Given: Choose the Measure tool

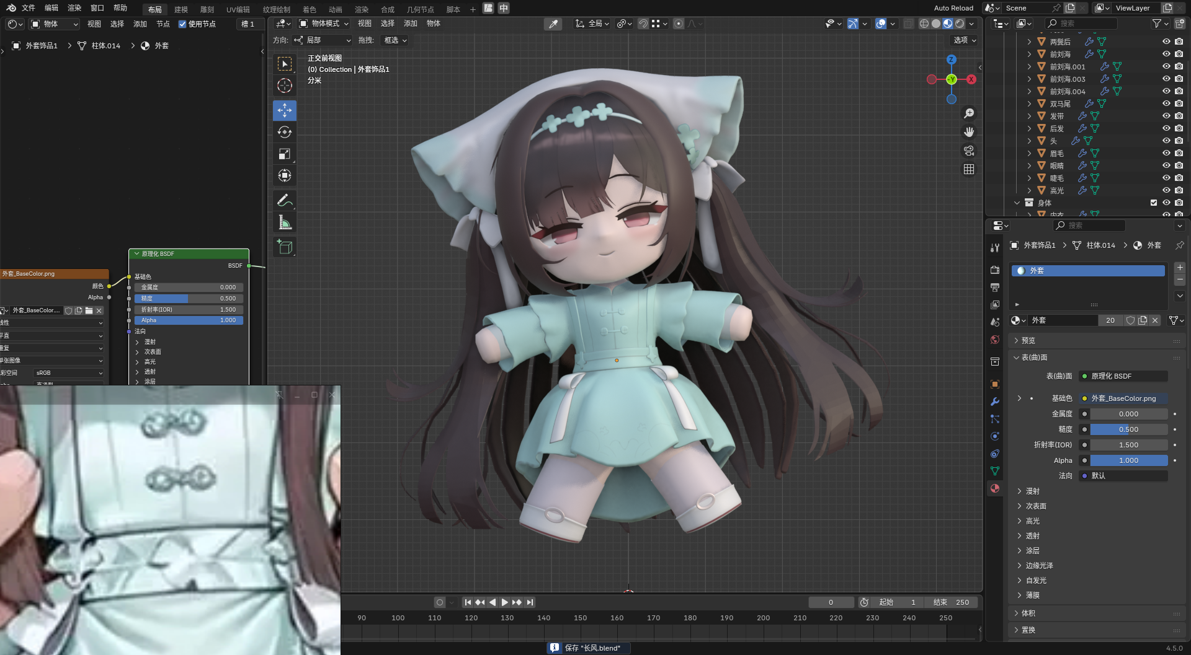Looking at the screenshot, I should tap(285, 222).
